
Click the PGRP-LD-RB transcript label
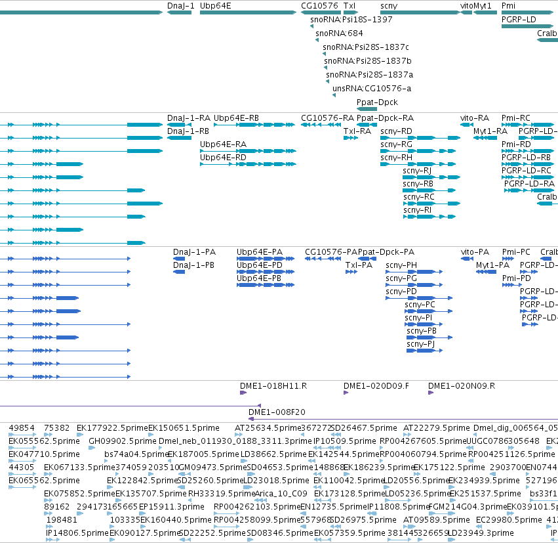pos(526,158)
